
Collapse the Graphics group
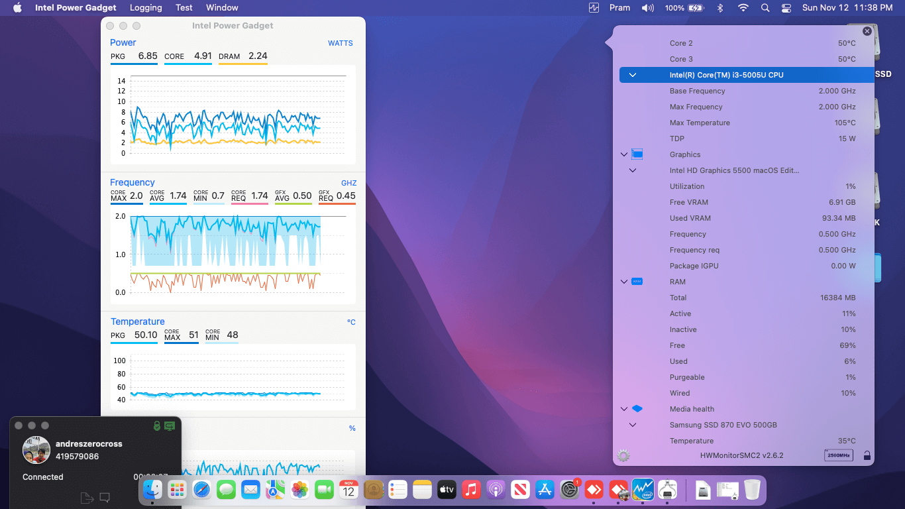coord(623,154)
